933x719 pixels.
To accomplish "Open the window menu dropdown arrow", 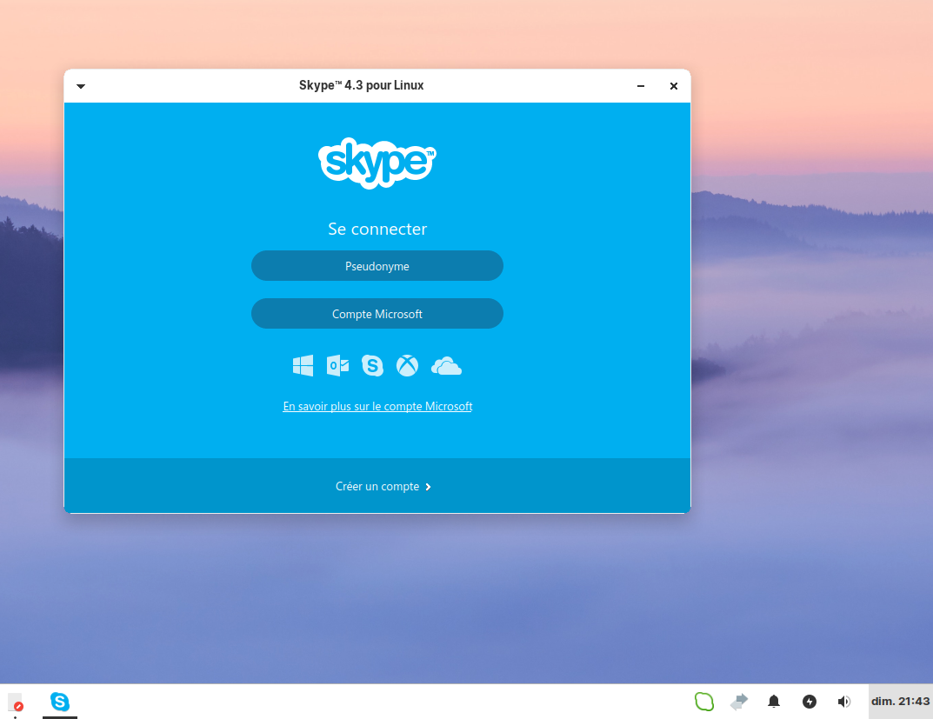I will pos(81,86).
